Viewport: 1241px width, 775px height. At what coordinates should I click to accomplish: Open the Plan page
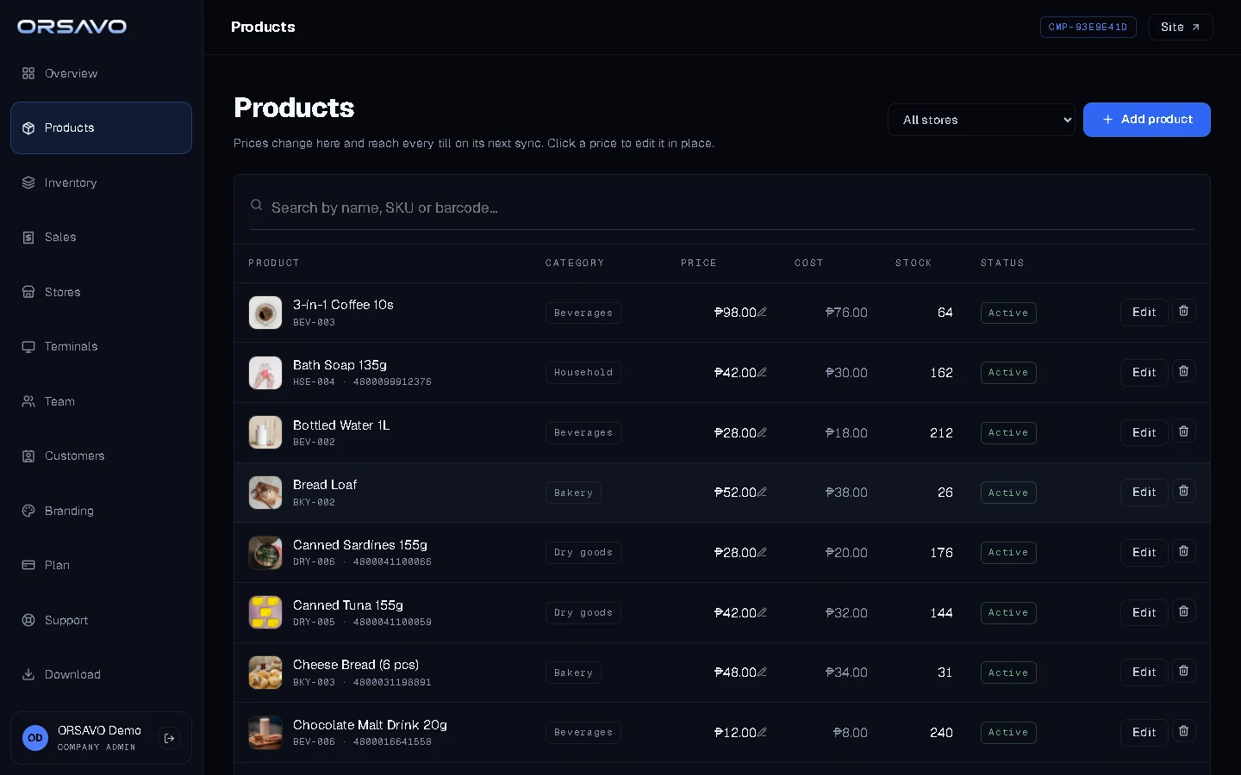(x=101, y=565)
